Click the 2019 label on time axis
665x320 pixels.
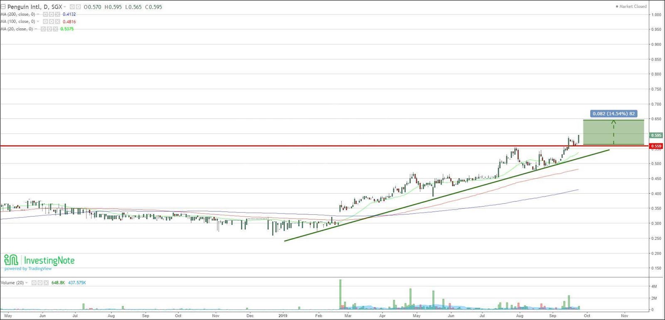tap(283, 316)
